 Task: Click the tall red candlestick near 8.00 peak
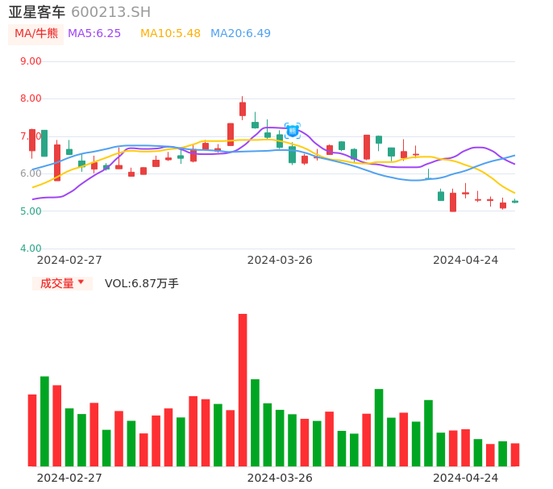[x=243, y=109]
